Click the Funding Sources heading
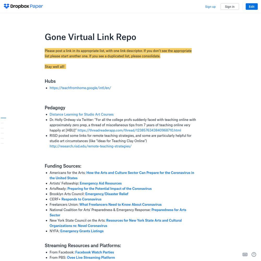 click(63, 166)
